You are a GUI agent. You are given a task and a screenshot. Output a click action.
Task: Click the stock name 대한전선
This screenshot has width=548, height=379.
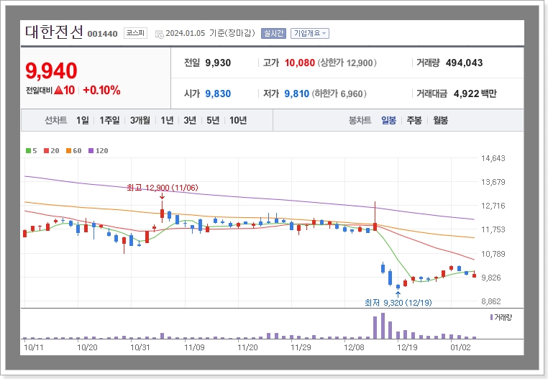[x=54, y=32]
